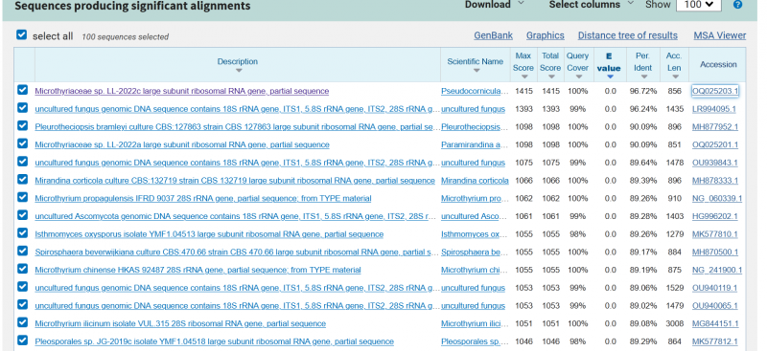Open Microthyrium ilicinum VUL.315 description link
The width and height of the screenshot is (767, 351).
[180, 323]
